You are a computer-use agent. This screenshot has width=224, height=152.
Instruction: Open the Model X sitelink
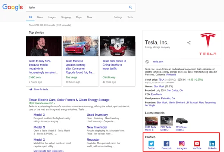pyautogui.click(x=39, y=140)
